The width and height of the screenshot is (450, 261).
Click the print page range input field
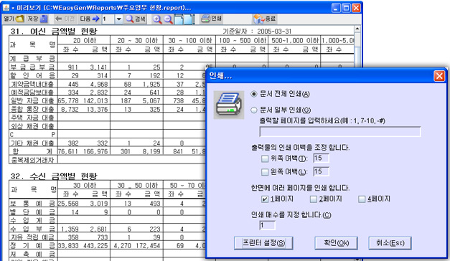coord(340,132)
